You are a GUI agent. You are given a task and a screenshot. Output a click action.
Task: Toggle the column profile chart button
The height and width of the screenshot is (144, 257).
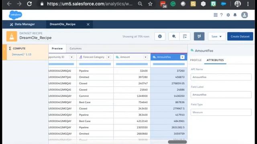click(x=199, y=36)
